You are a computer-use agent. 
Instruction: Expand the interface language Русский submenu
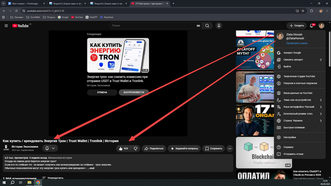321,107
